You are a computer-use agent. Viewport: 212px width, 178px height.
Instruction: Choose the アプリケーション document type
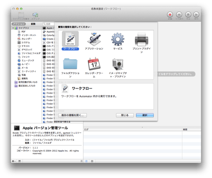click(x=94, y=39)
